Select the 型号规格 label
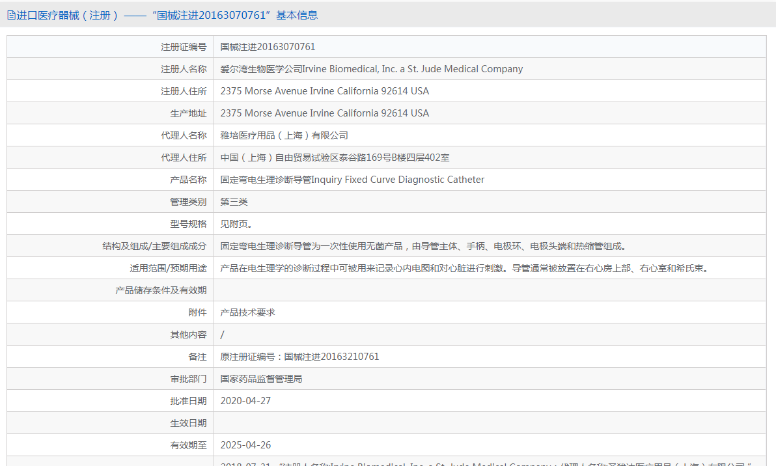Image resolution: width=776 pixels, height=466 pixels. click(189, 224)
